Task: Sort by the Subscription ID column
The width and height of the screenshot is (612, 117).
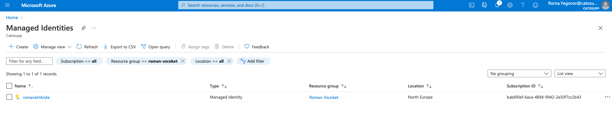Action: 525,86
